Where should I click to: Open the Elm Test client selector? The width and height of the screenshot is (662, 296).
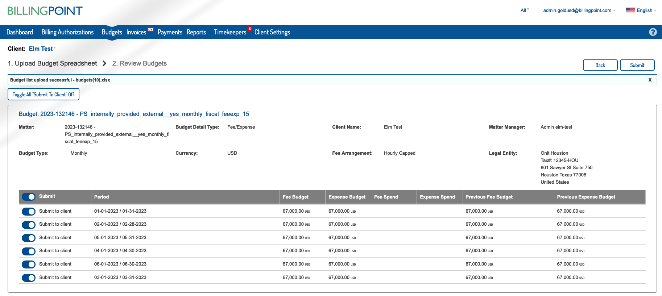[42, 49]
